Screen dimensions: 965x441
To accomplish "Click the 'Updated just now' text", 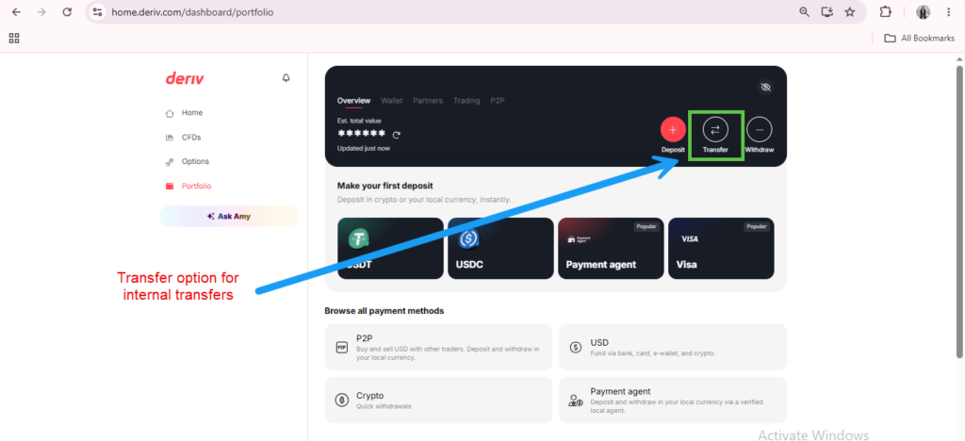I will pos(363,148).
